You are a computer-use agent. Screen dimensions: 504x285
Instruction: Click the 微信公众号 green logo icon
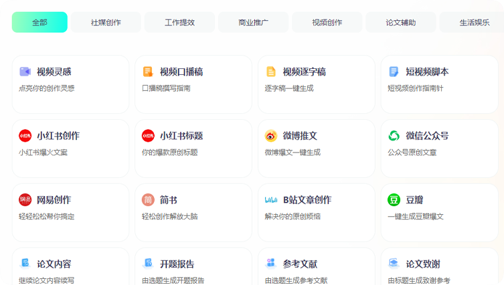tap(394, 136)
